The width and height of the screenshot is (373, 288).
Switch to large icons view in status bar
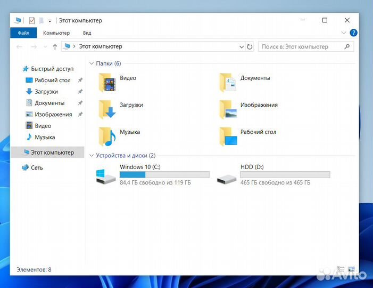coord(351,269)
